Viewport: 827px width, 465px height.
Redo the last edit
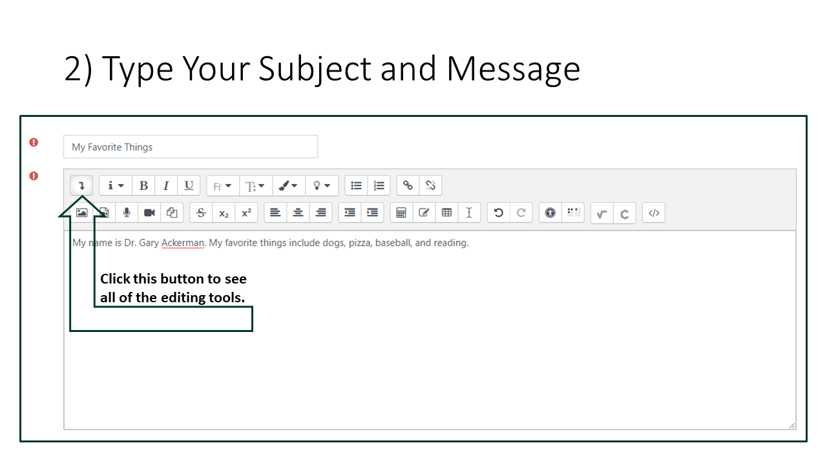coord(521,212)
